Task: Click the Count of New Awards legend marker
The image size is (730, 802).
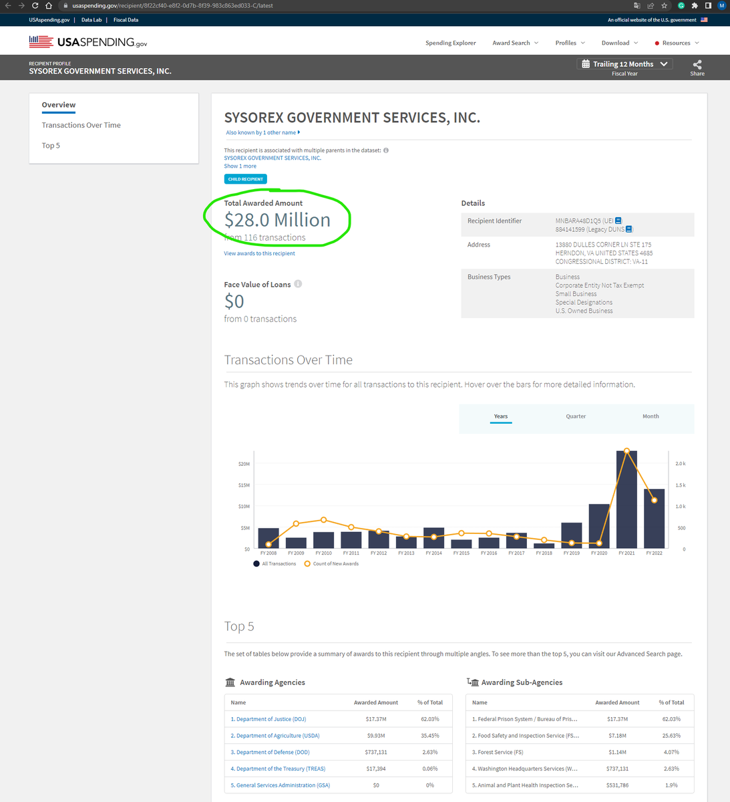Action: pyautogui.click(x=307, y=563)
